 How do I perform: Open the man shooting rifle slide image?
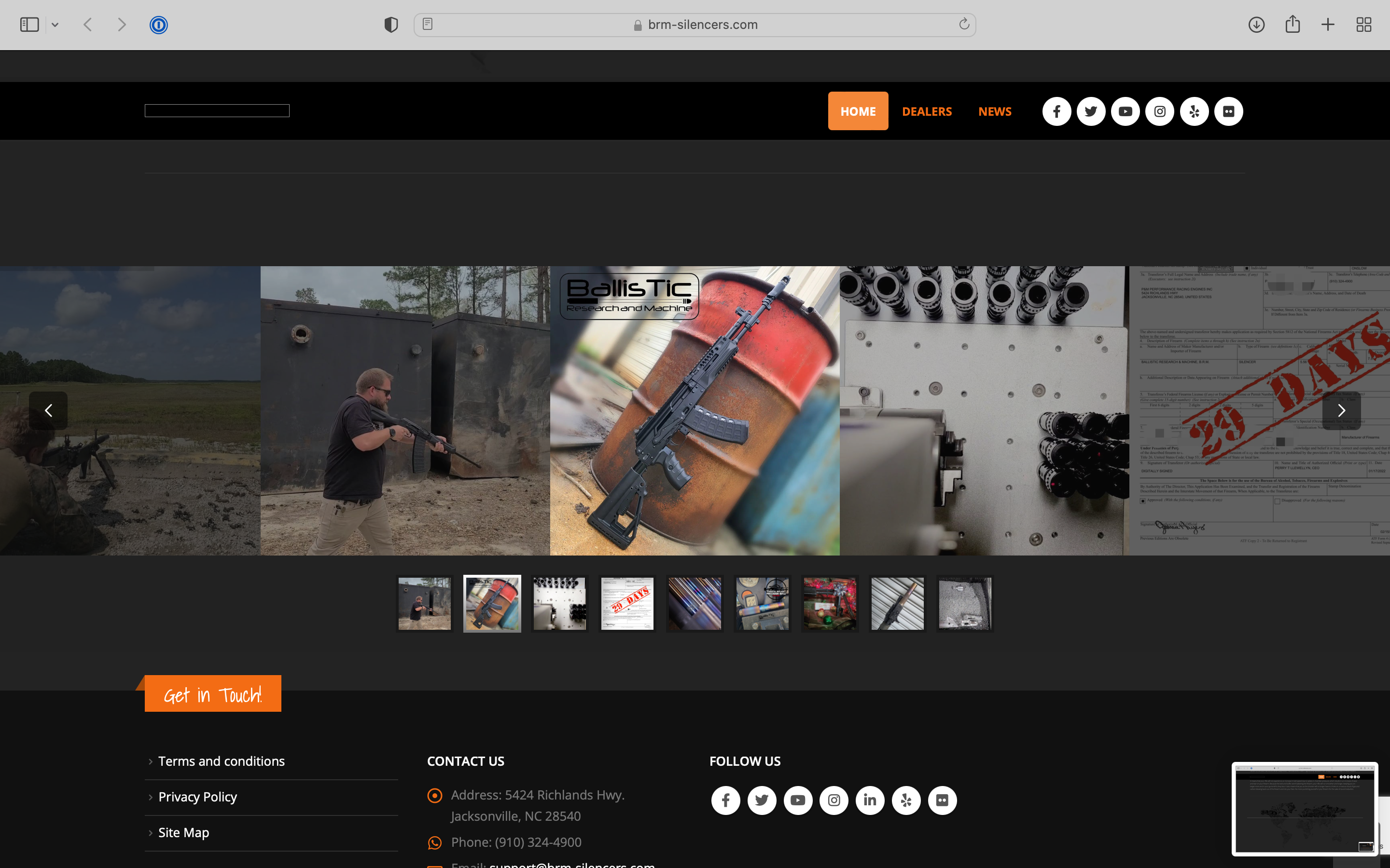point(405,410)
